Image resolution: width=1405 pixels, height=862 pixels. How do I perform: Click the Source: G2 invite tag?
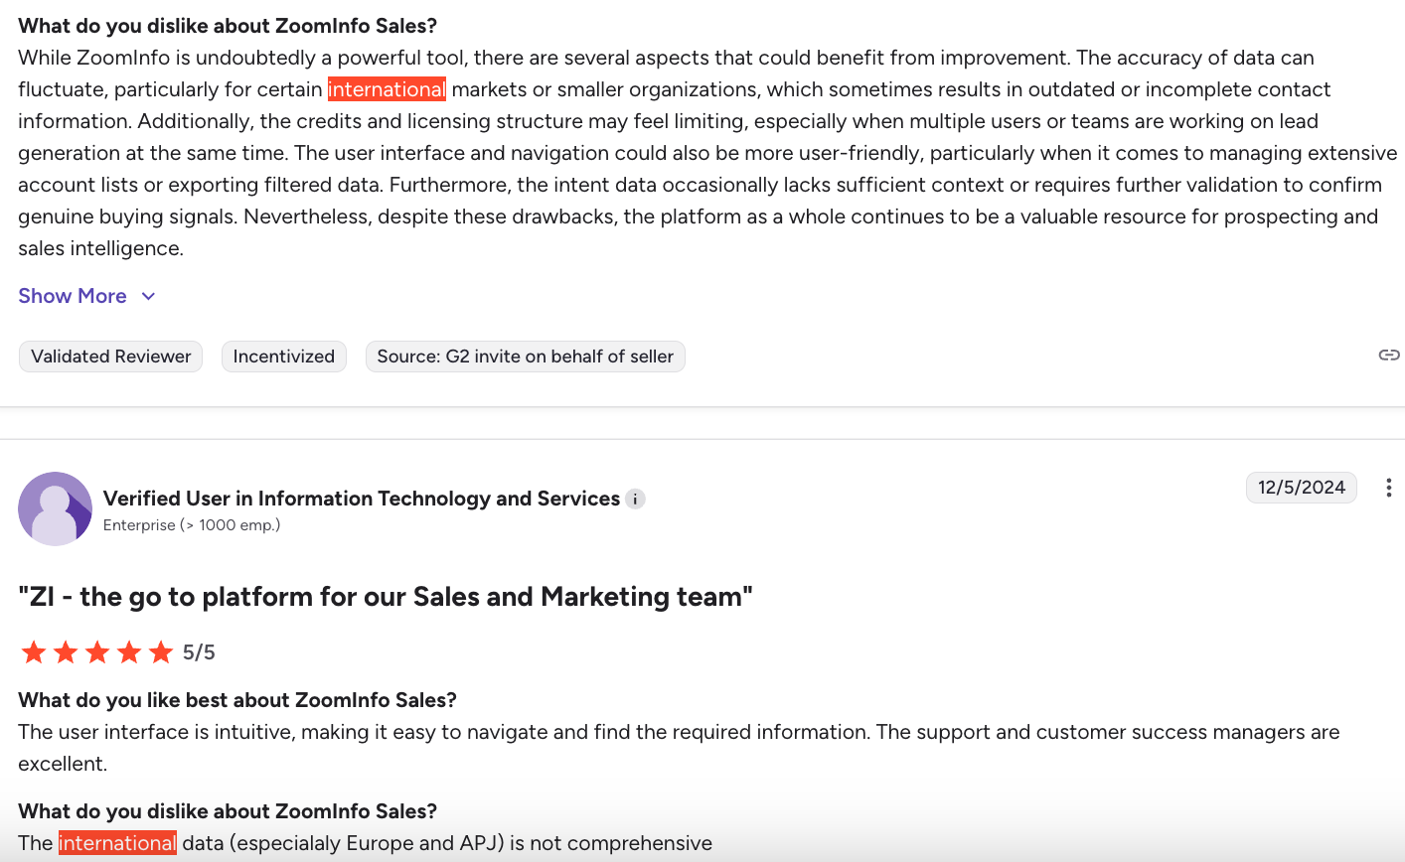(525, 356)
